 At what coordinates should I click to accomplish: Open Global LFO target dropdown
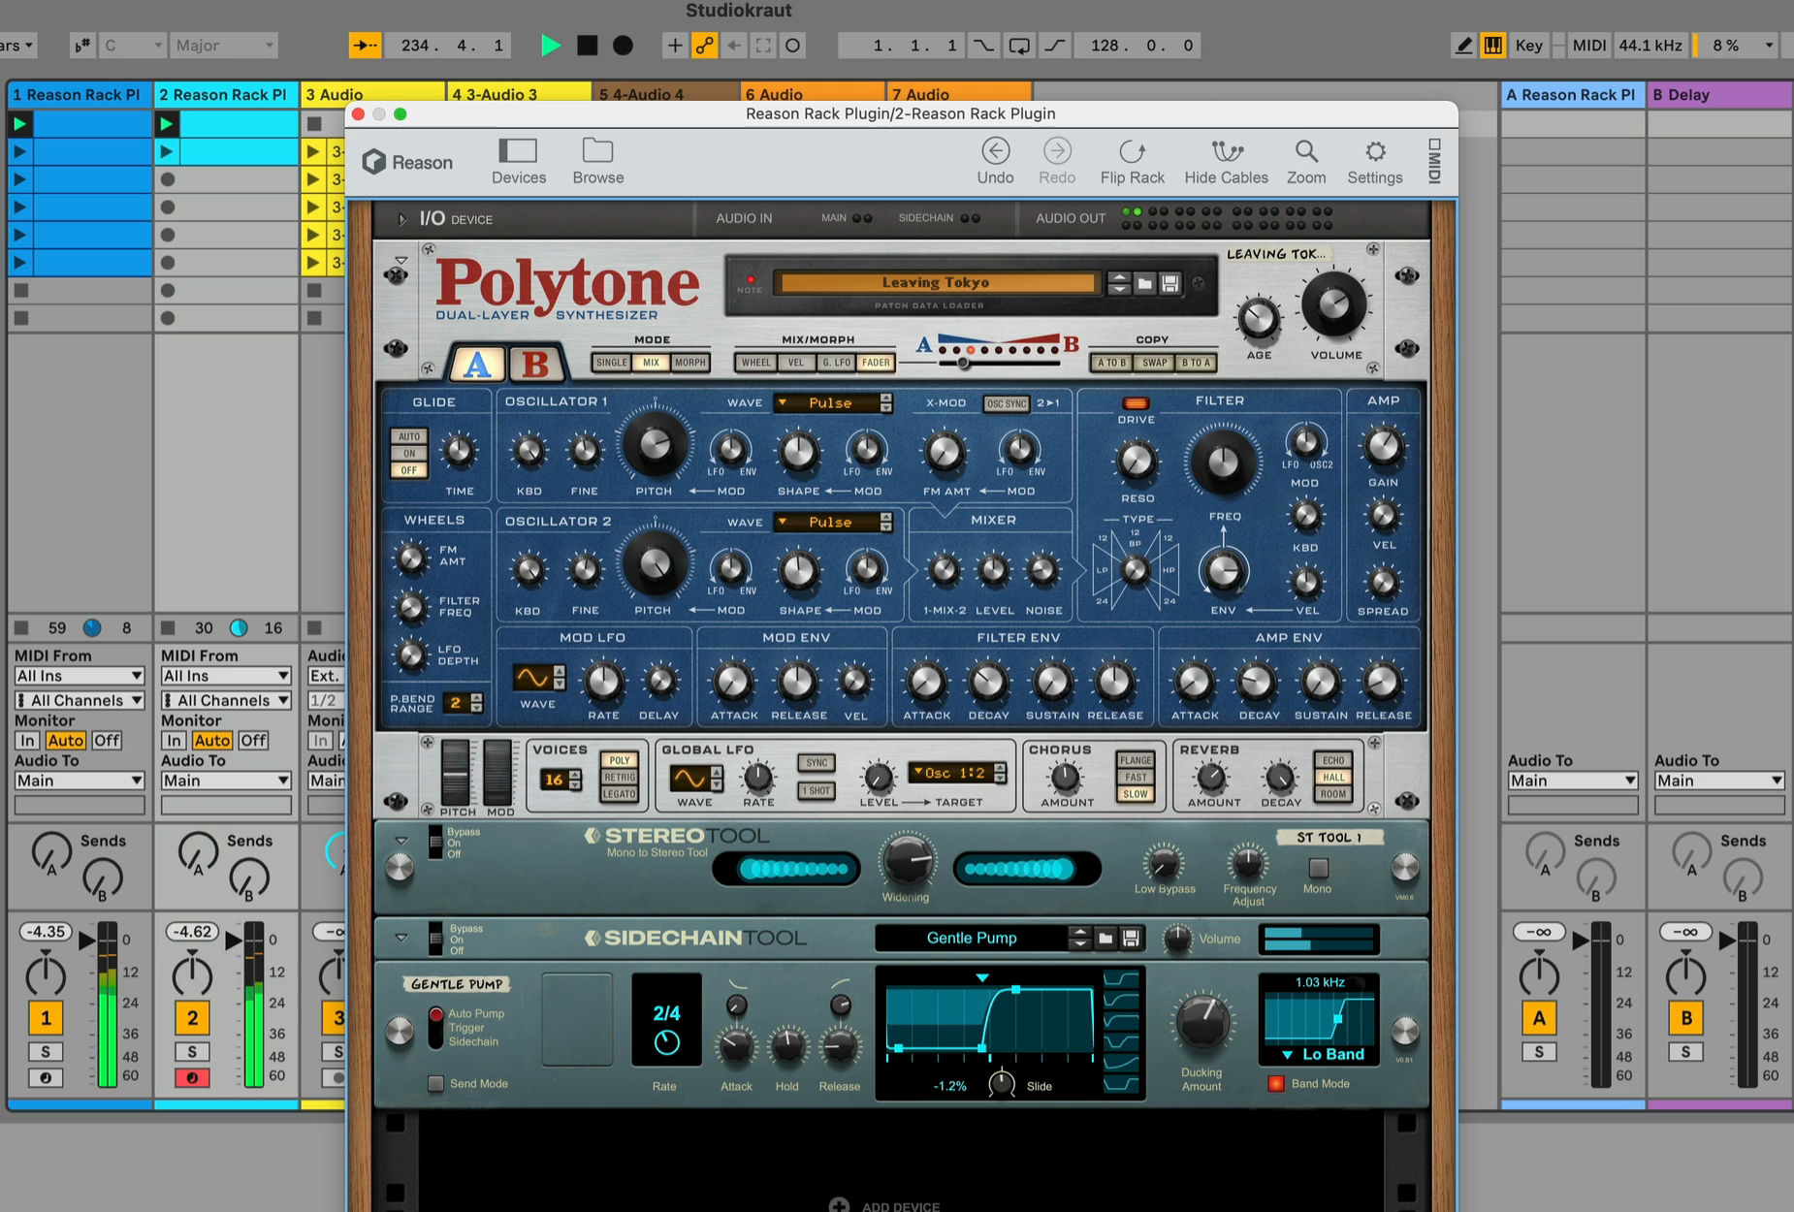tap(957, 773)
